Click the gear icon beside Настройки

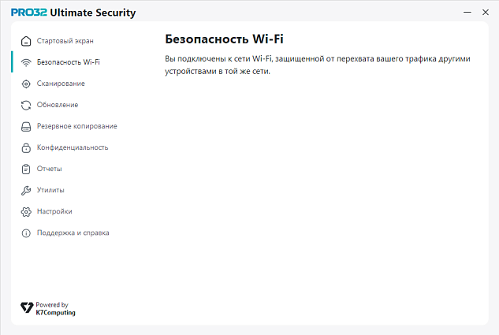(26, 211)
